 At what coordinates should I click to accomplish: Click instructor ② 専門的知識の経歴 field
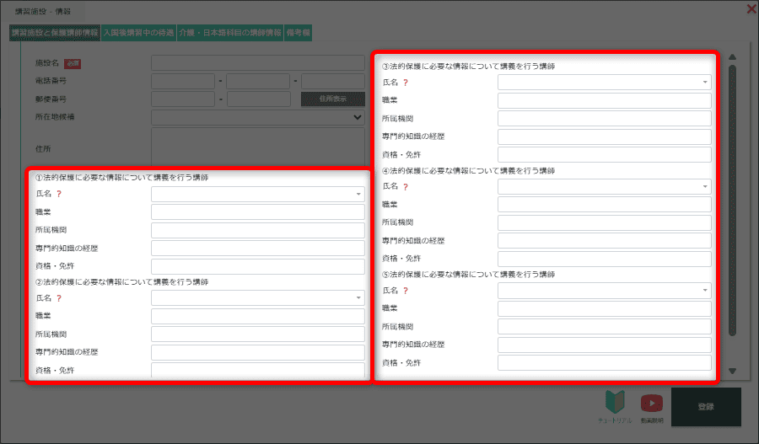coord(258,352)
